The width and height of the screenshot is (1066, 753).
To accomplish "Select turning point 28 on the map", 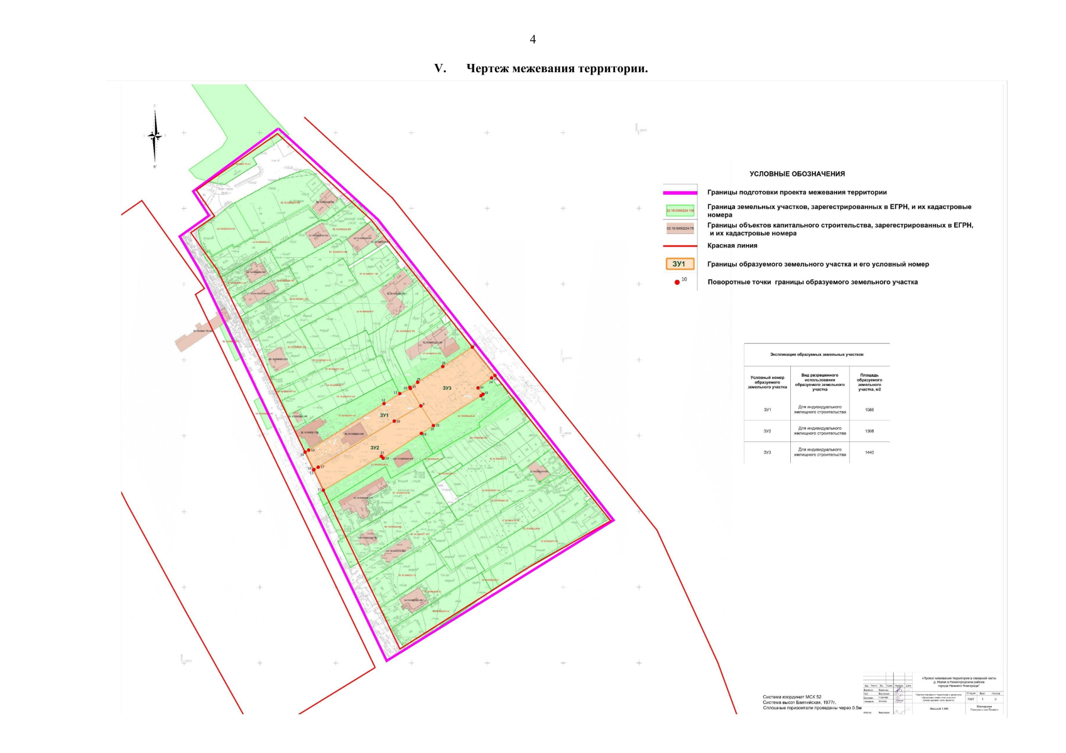I will pos(443,366).
